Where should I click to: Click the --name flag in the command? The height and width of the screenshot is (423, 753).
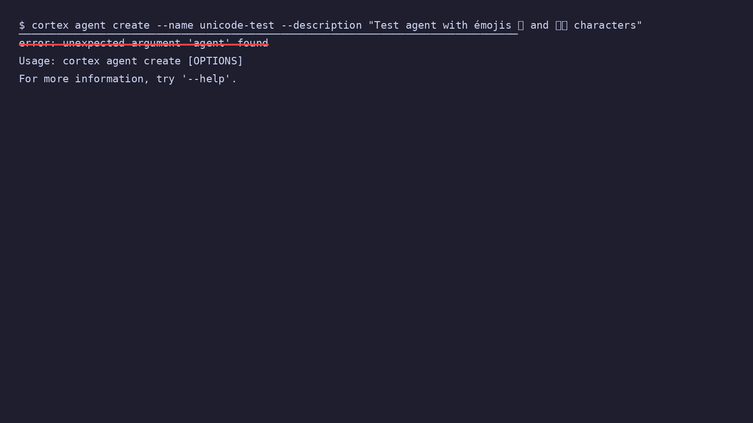(175, 25)
